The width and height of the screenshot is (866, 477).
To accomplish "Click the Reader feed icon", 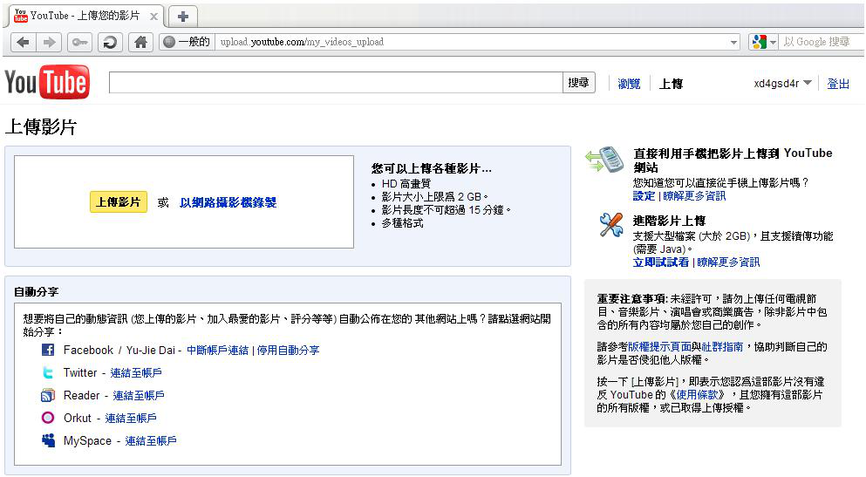I will (x=48, y=395).
